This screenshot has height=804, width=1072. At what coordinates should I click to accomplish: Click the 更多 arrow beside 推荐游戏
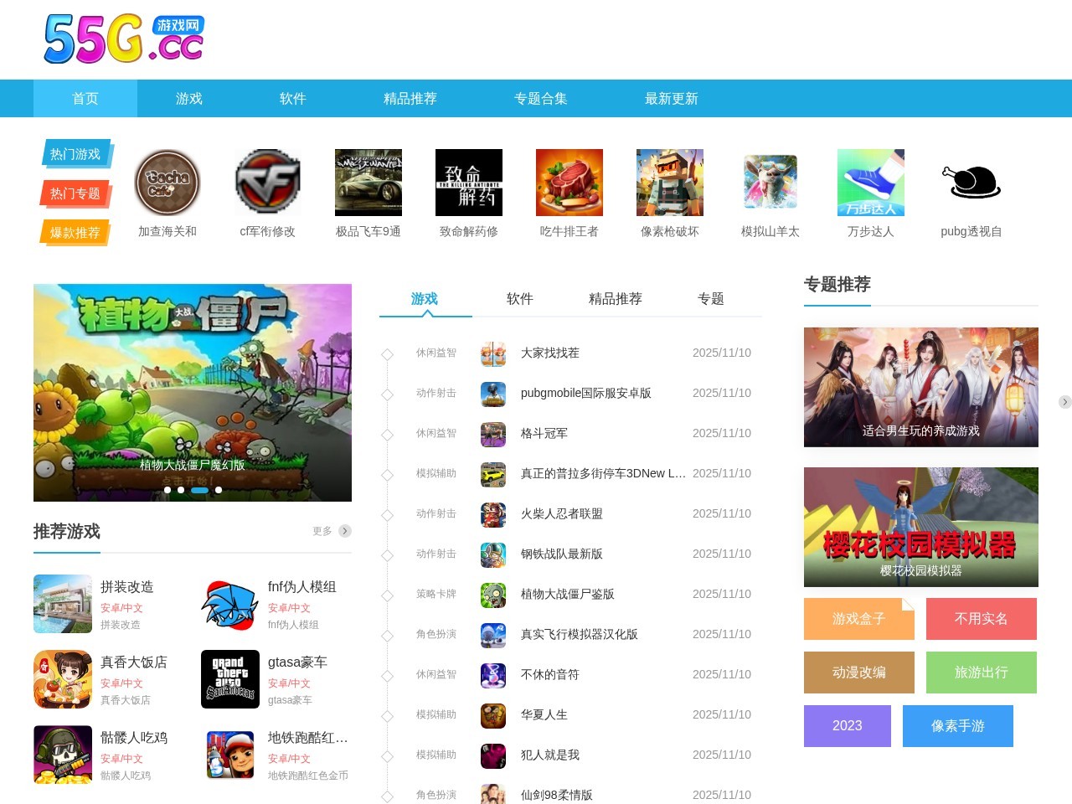pyautogui.click(x=344, y=531)
